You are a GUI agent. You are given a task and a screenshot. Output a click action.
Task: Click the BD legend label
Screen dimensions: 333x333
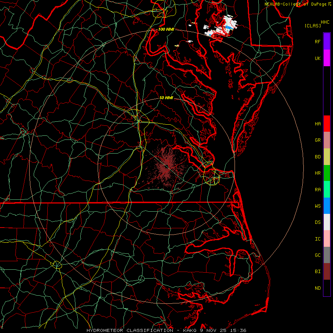tap(317, 157)
